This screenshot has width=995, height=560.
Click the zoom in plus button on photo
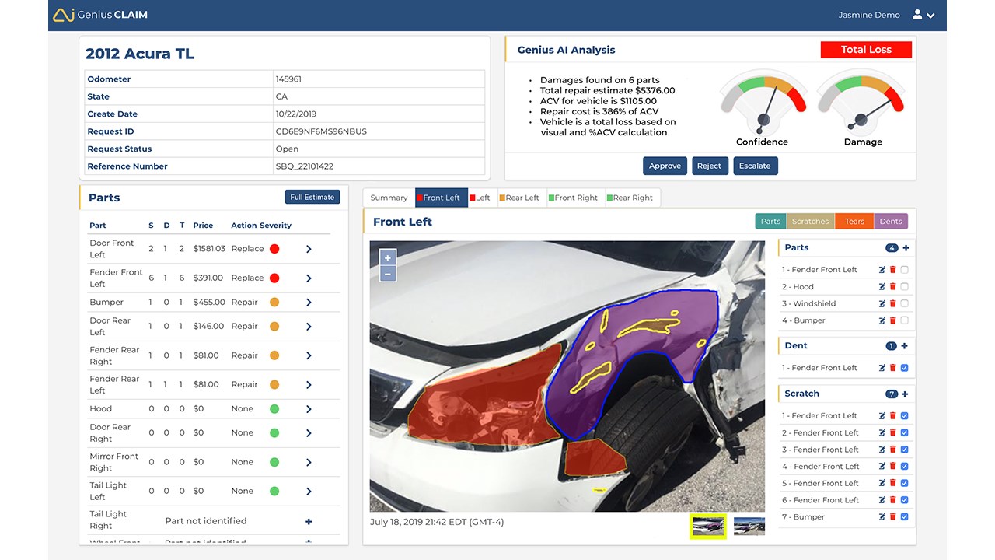(x=388, y=257)
